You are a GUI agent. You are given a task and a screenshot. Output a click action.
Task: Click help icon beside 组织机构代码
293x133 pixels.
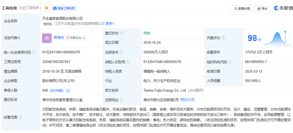coord(230,62)
